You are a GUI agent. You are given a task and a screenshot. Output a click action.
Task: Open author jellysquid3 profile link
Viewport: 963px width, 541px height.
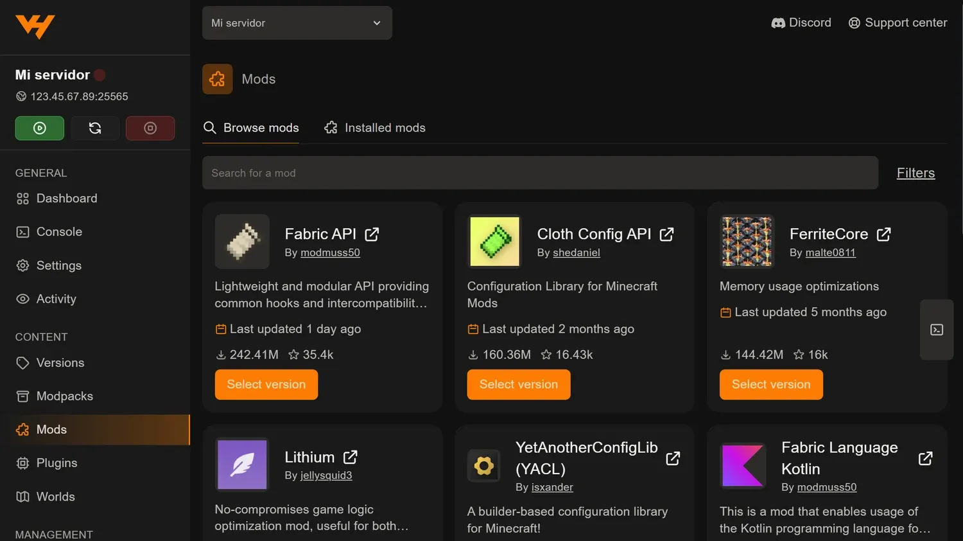326,475
